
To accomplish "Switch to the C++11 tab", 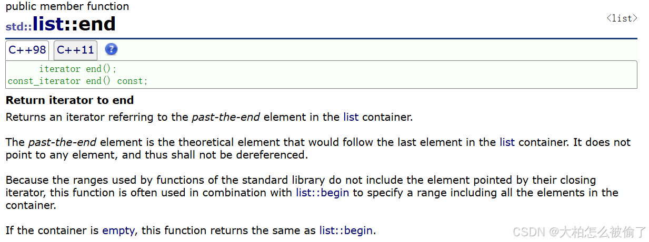I will 75,50.
